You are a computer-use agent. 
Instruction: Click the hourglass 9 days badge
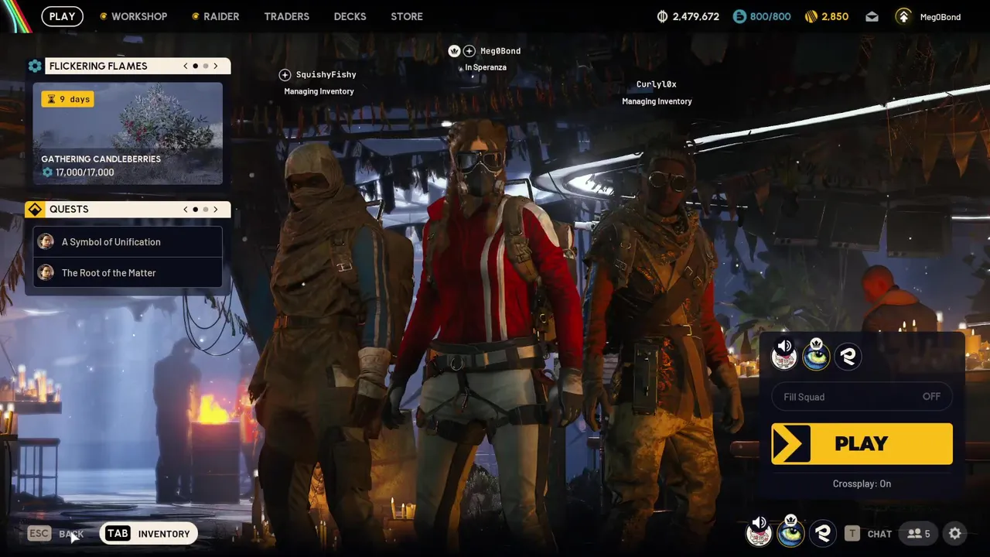68,99
